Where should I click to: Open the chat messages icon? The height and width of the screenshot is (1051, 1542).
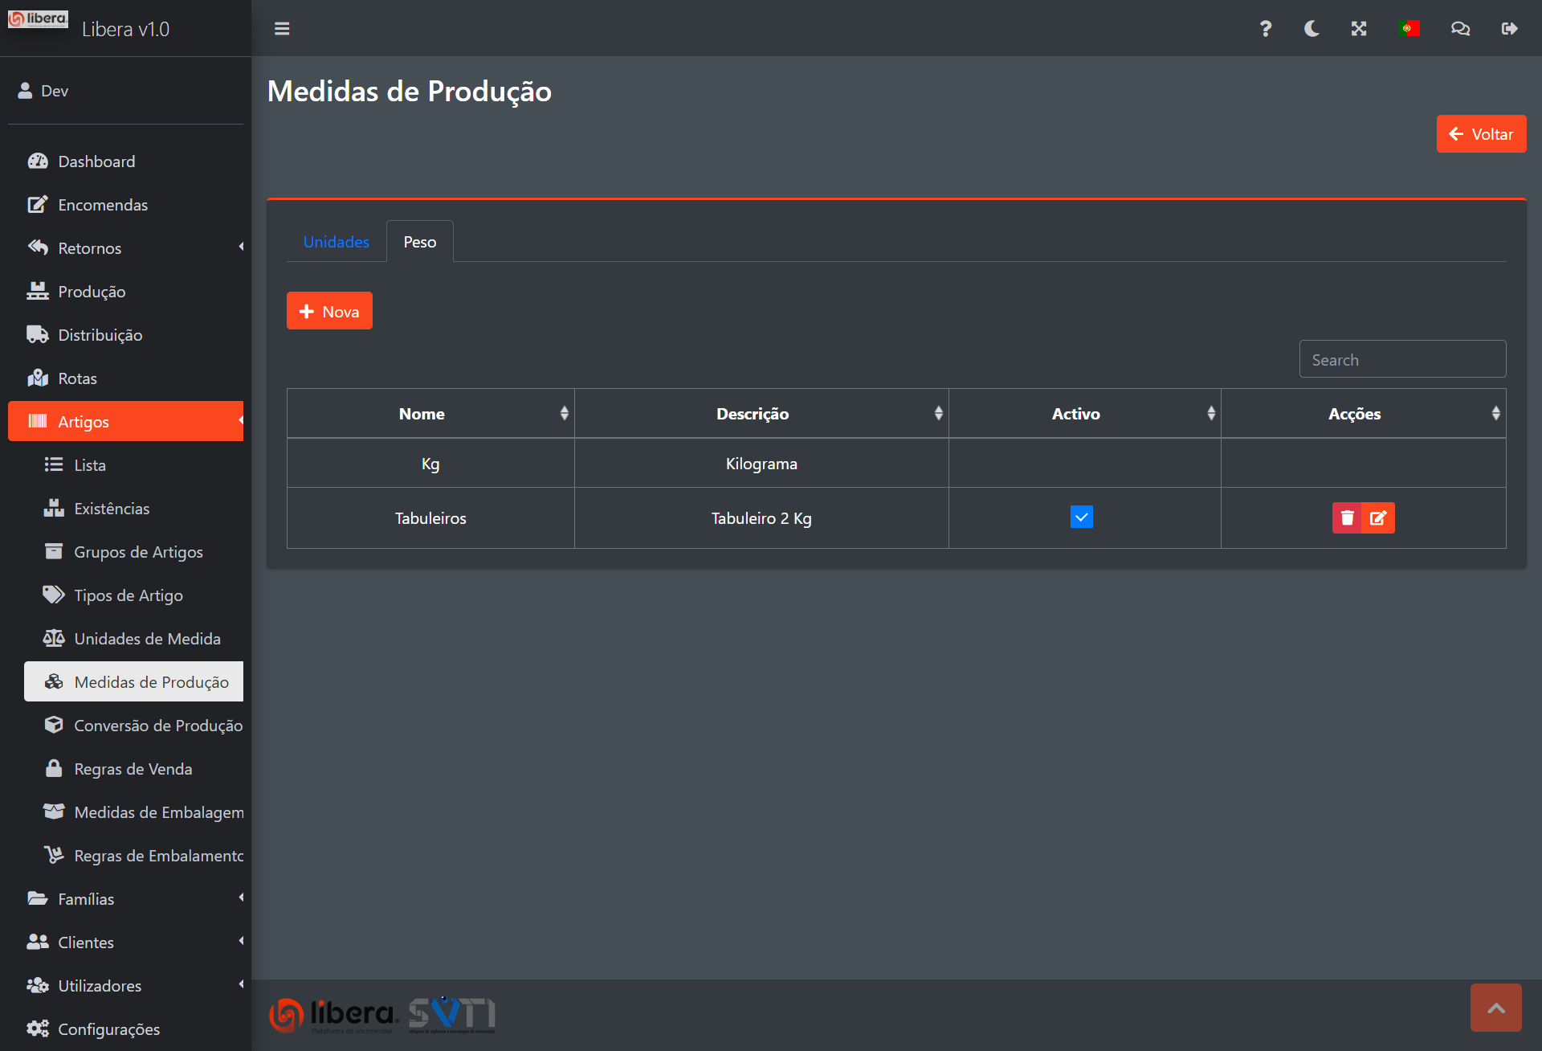coord(1460,29)
